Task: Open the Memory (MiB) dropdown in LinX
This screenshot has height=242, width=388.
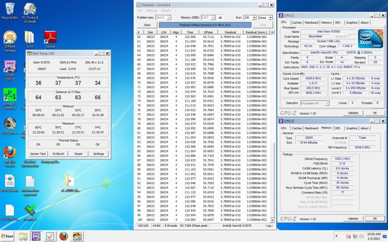Action: (213, 17)
